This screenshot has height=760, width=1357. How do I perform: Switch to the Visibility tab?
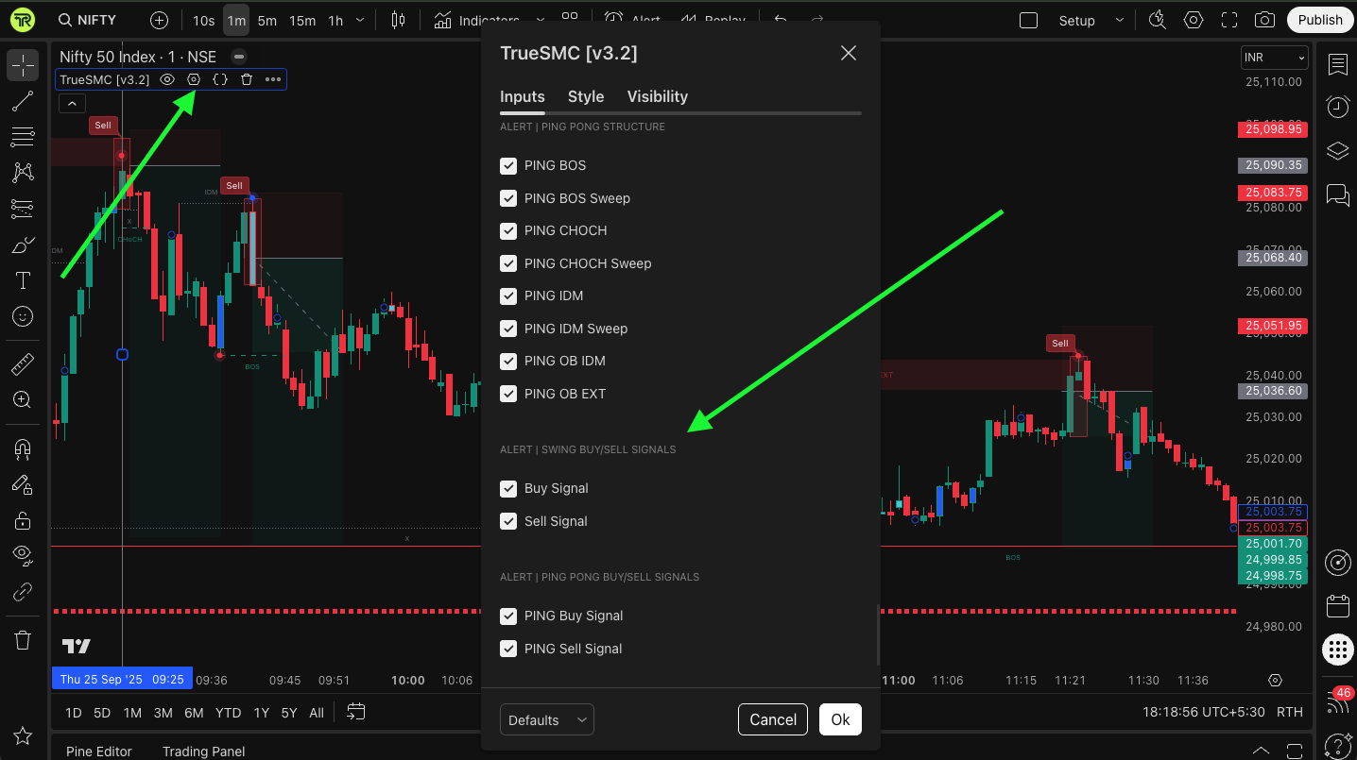point(657,96)
